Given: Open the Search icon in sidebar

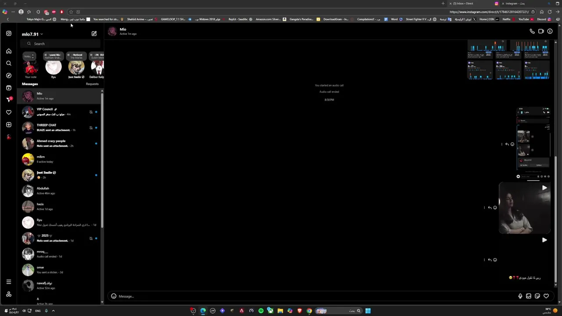Looking at the screenshot, I should tap(8, 63).
